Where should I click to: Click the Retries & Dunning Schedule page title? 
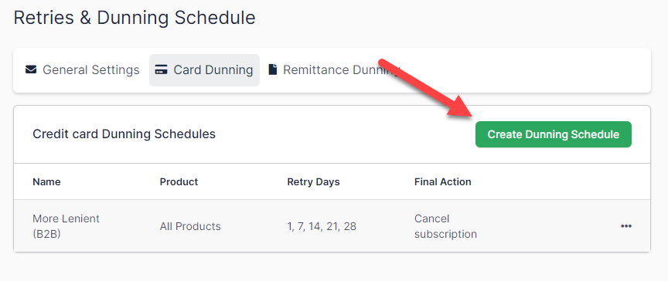coord(135,18)
